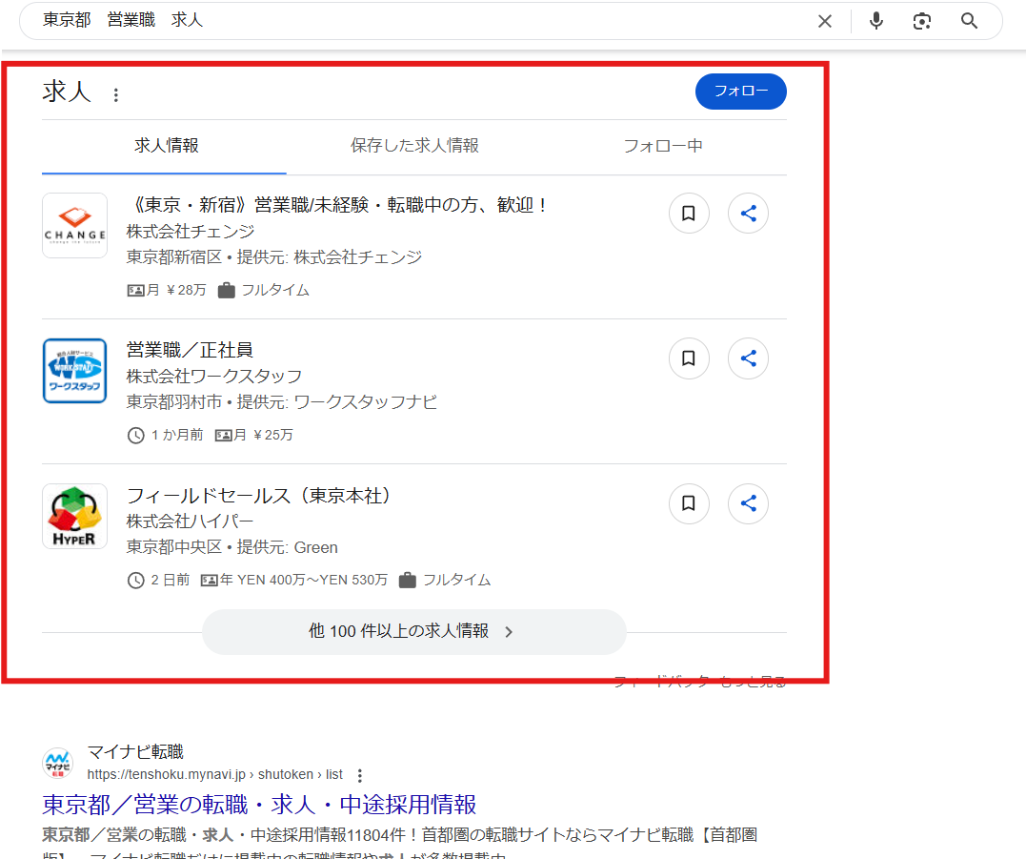Bookmark the フィールドセールス job listing

pos(689,503)
